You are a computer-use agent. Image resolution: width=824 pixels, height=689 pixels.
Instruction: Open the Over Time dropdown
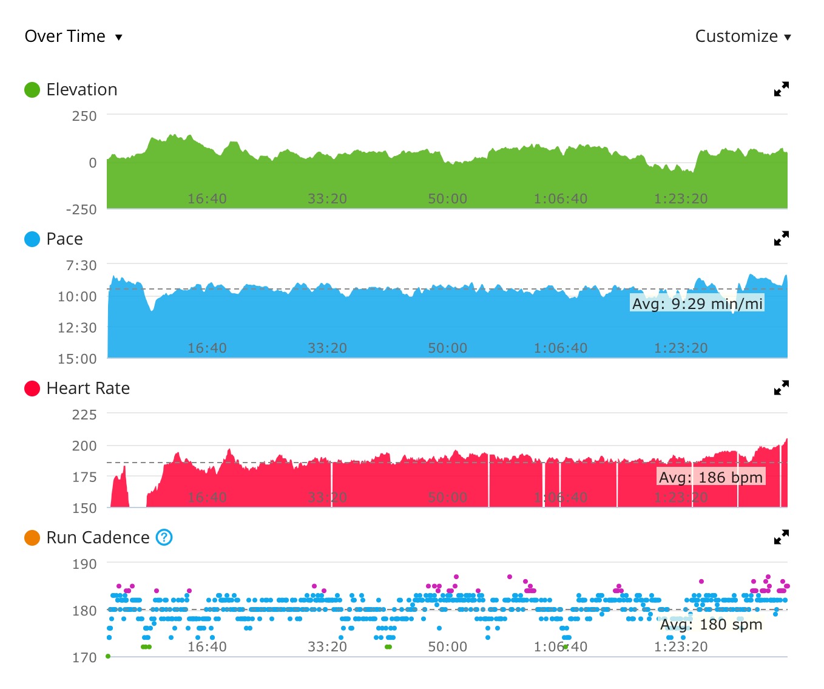coord(73,36)
